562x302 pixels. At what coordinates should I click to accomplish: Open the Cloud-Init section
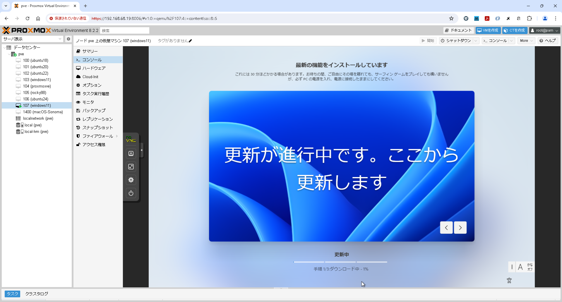click(x=98, y=77)
